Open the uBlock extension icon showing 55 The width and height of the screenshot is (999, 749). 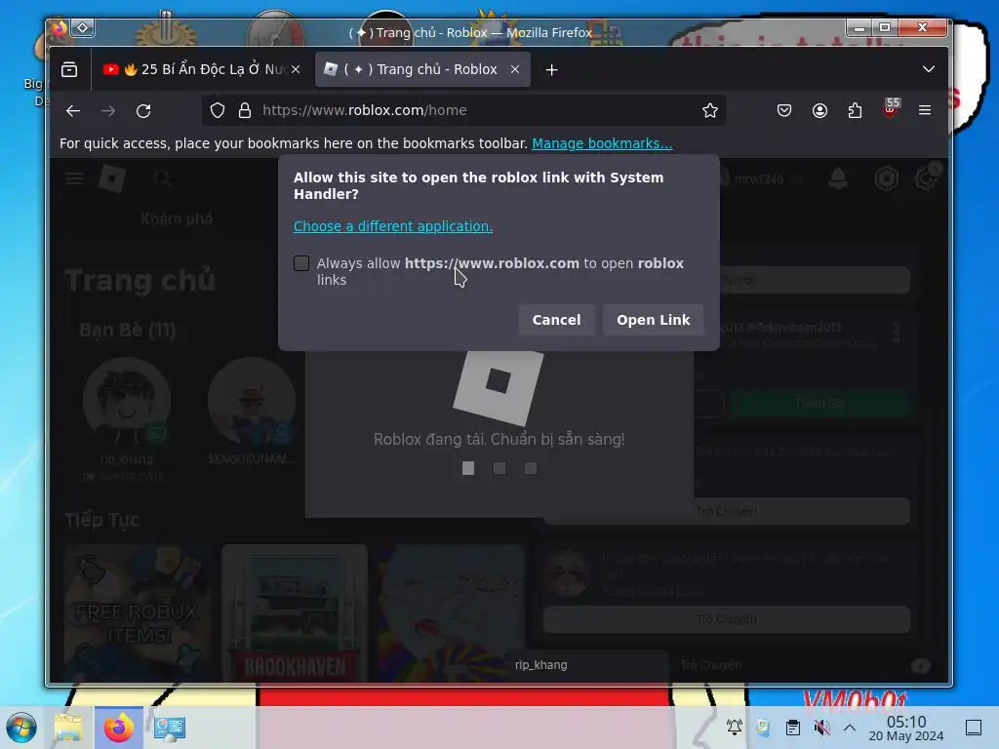[890, 108]
